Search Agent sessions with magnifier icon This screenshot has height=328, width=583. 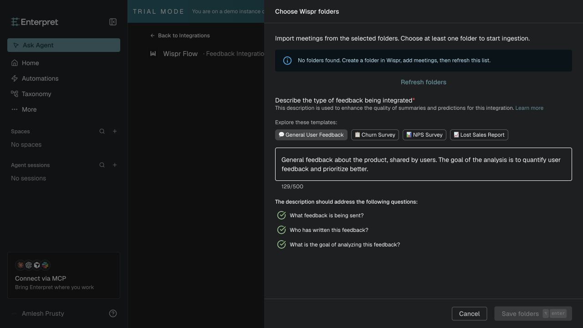click(102, 165)
